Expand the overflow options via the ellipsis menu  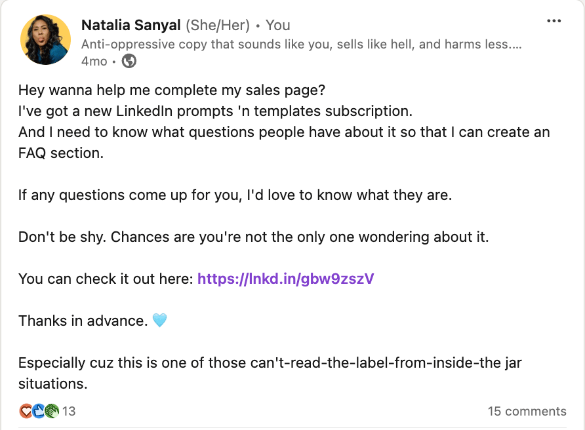click(x=555, y=22)
